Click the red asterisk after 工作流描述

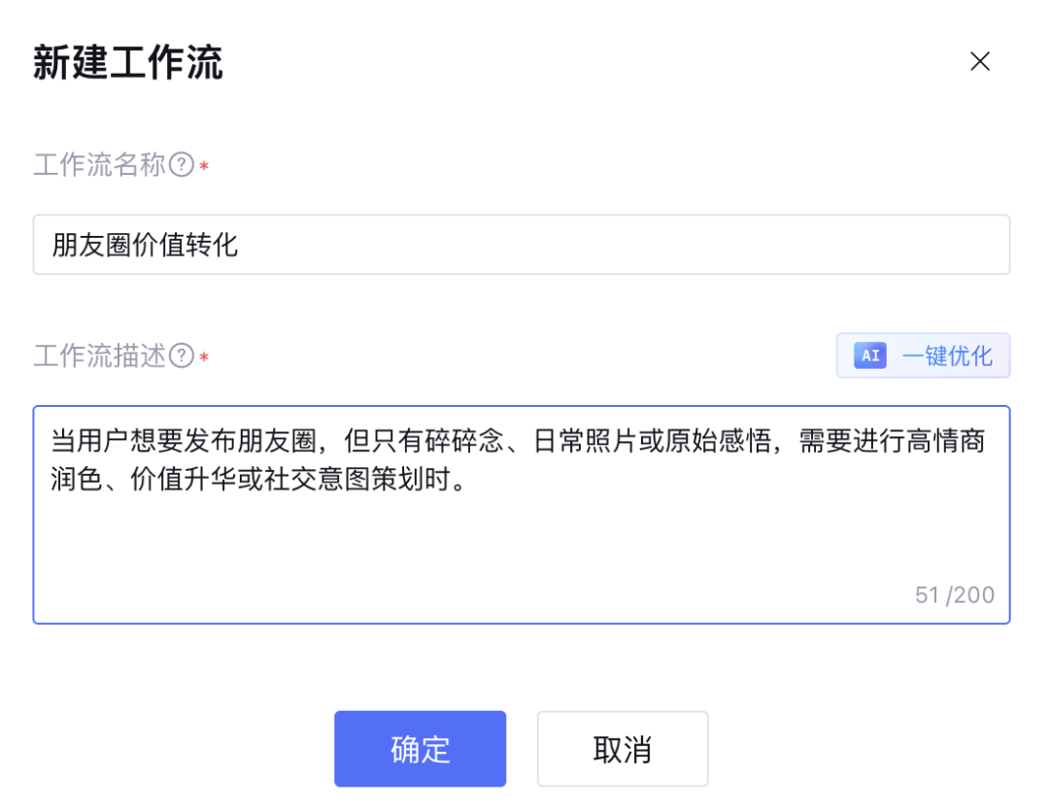pos(204,358)
